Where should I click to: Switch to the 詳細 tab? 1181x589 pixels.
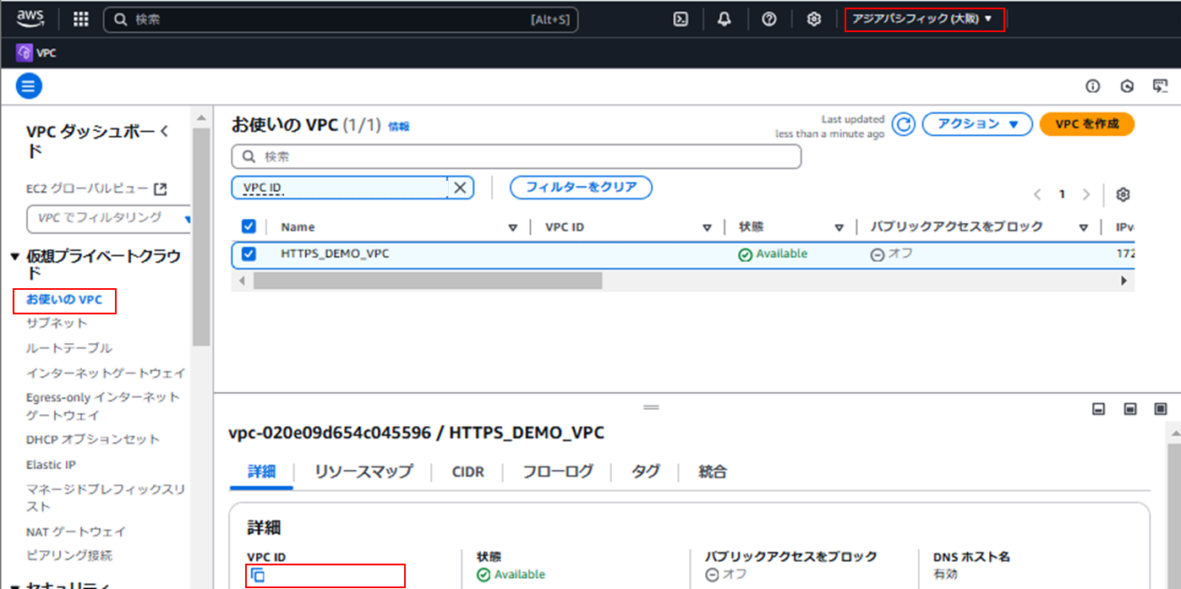click(x=261, y=472)
